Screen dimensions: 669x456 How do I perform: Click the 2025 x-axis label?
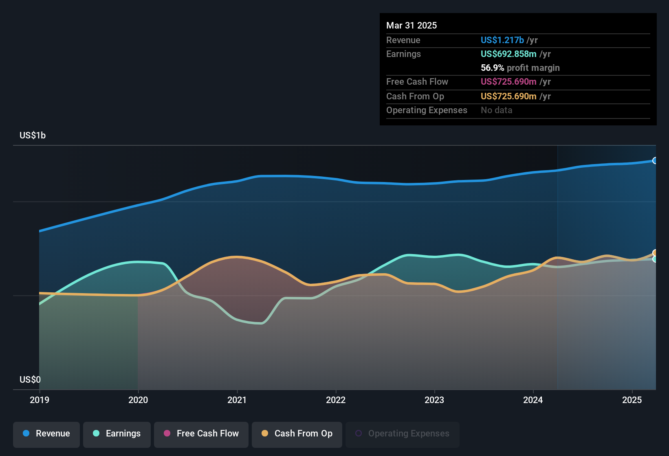coord(632,400)
